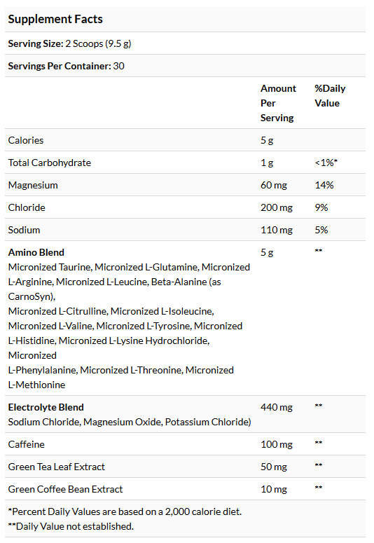The image size is (374, 543).
Task: Click the Supplement Facts heading
Action: (55, 19)
